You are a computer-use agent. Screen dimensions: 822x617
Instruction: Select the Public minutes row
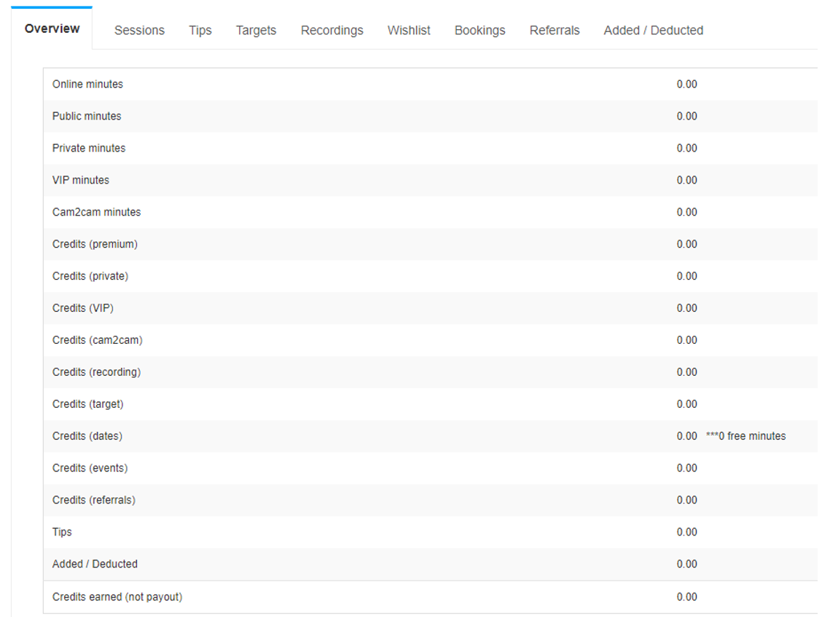tap(430, 117)
